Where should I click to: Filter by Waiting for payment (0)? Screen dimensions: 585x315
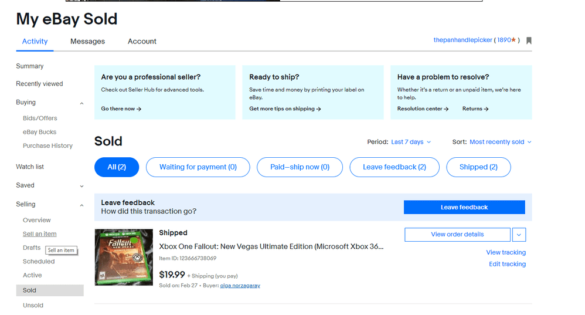(x=198, y=167)
